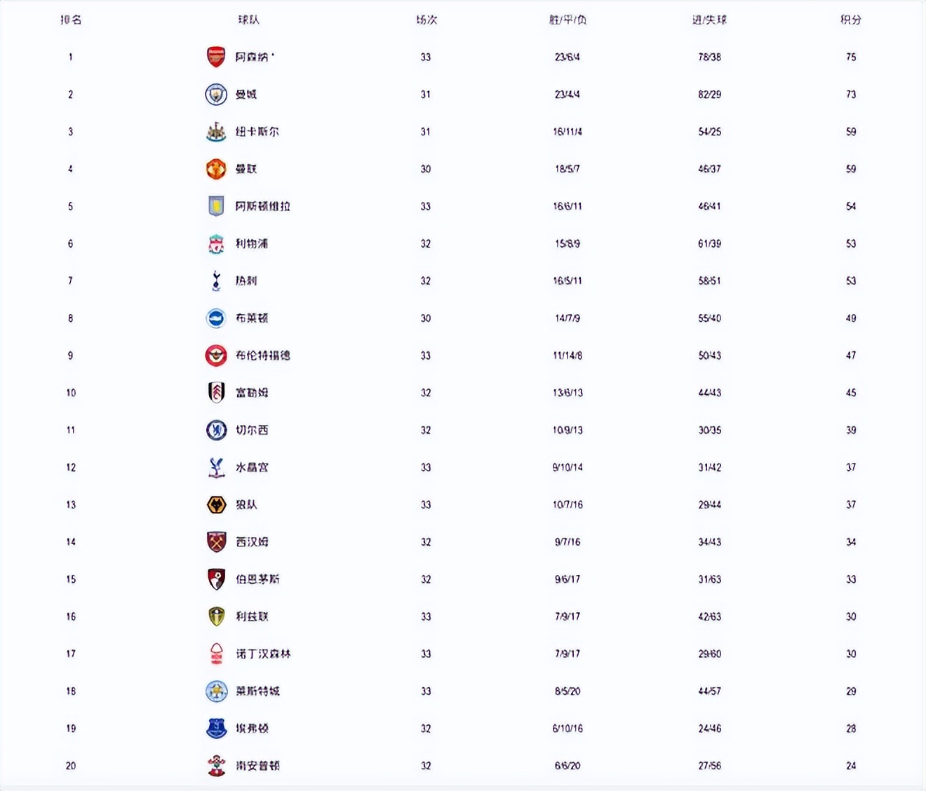This screenshot has height=791, width=926.
Task: Click the 积分 column header
Action: point(851,20)
